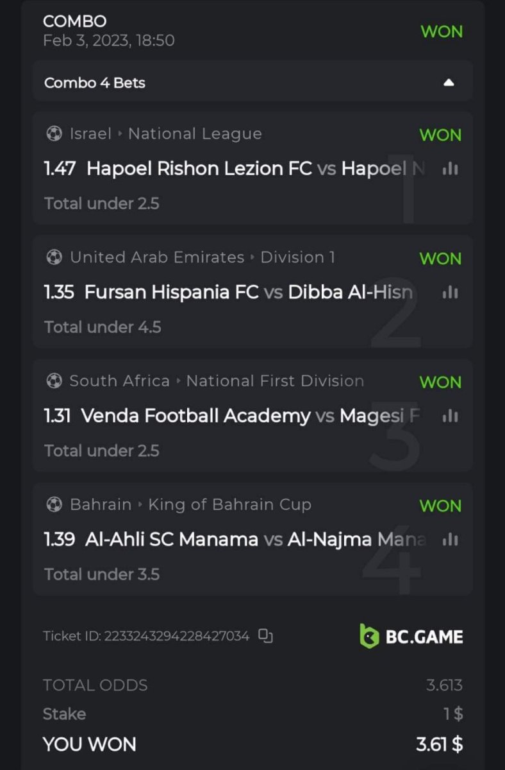Open stats icon for Hapoel Rishon Lezion match
Viewport: 505px width, 770px height.
pos(451,169)
